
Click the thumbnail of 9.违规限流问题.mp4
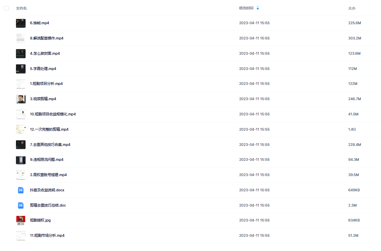(x=21, y=160)
